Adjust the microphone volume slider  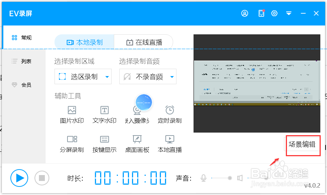click(x=222, y=178)
